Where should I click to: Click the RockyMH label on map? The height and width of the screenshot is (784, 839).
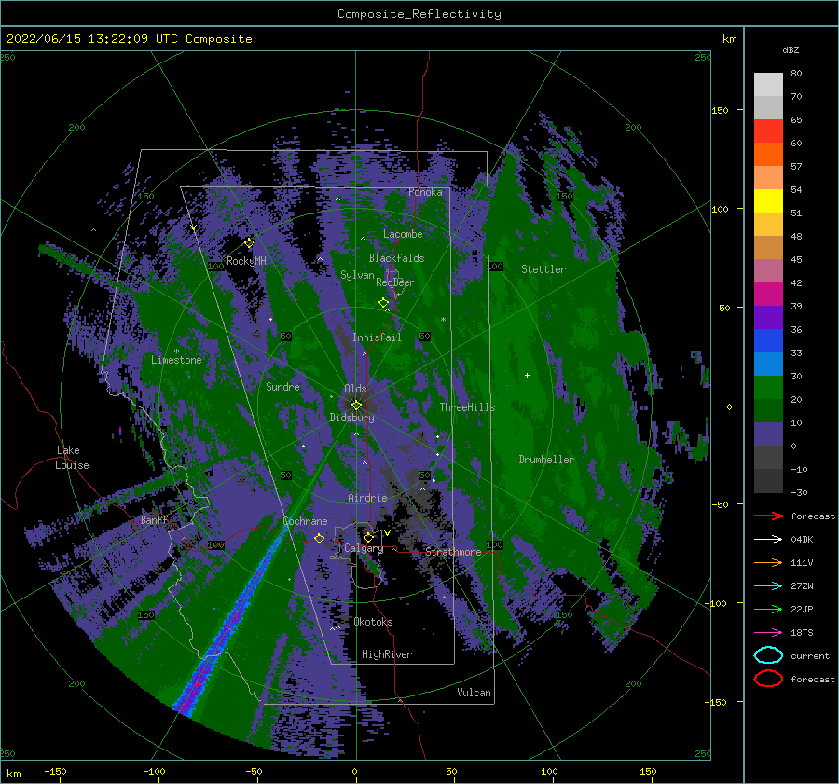[x=246, y=261]
